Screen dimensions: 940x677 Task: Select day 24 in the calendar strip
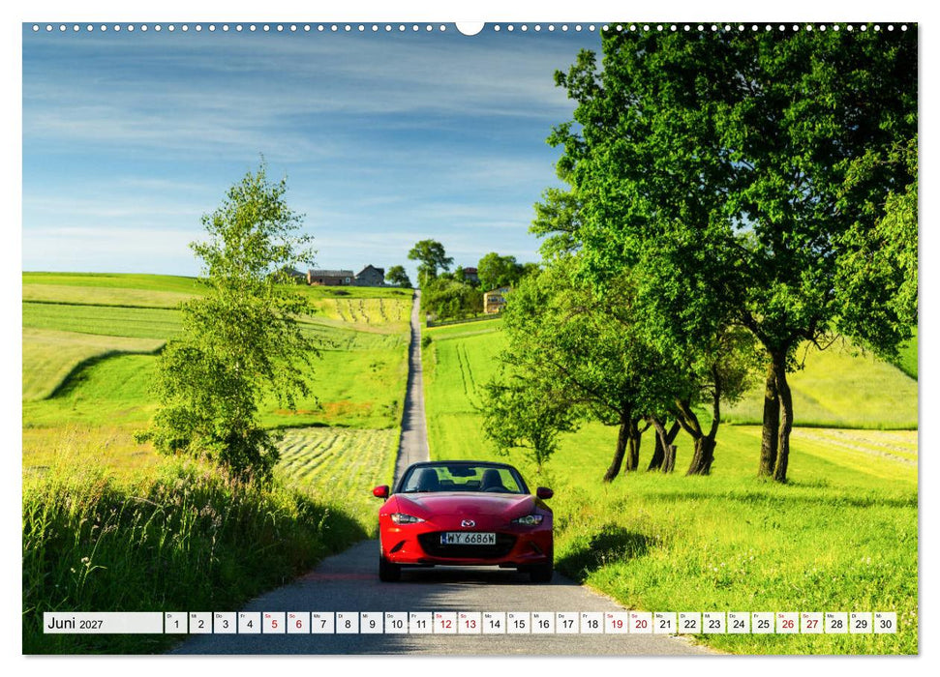[740, 623]
